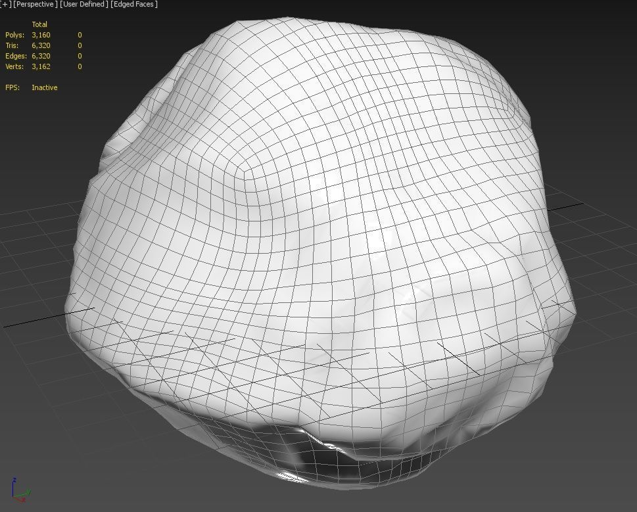
Task: Click the Tris 6,320 statistic value
Action: pos(41,45)
